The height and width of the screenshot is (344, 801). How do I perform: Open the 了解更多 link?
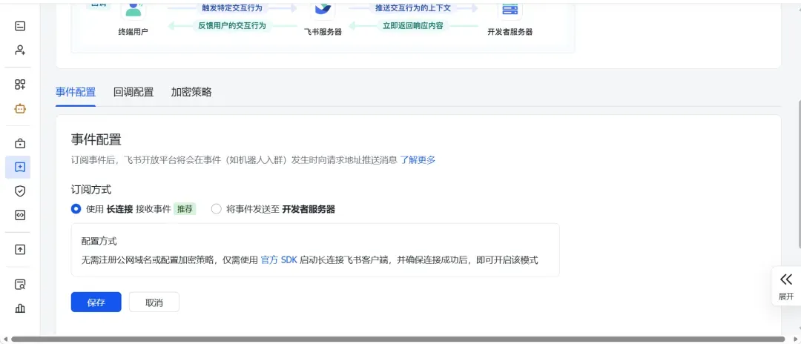[x=418, y=159]
